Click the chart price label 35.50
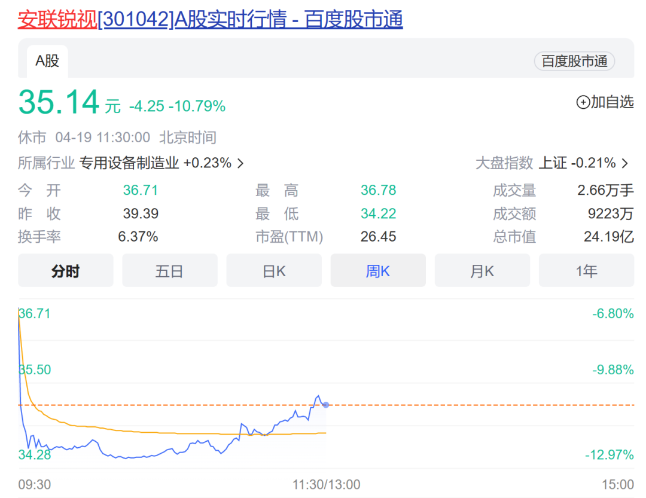 point(35,369)
